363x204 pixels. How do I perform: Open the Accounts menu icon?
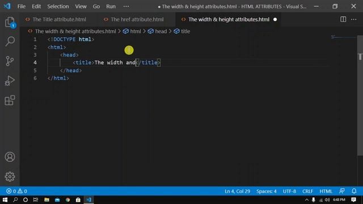pyautogui.click(x=10, y=157)
